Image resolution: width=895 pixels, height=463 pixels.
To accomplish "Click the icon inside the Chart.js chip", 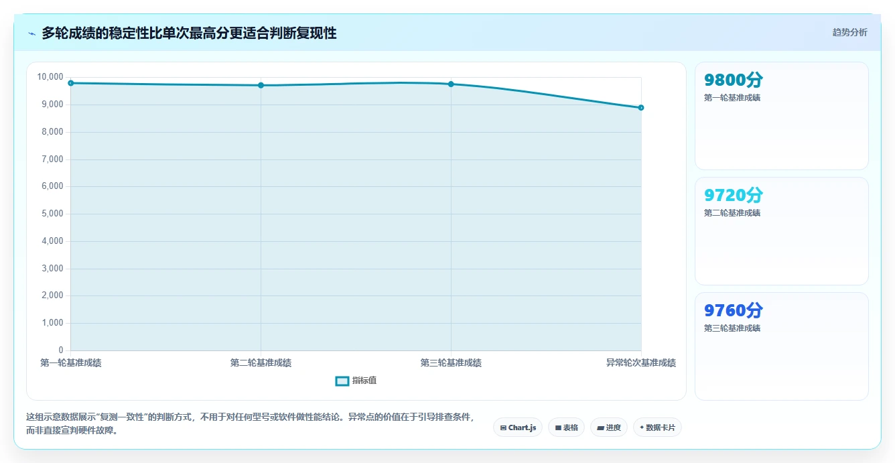I will click(x=503, y=427).
